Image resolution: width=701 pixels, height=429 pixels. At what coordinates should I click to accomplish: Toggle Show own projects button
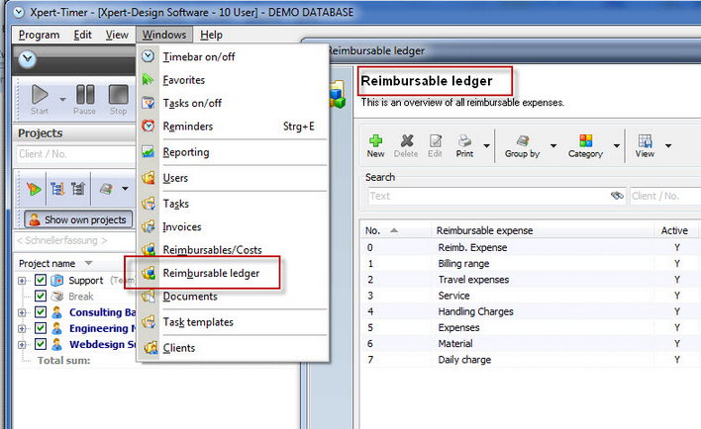(x=78, y=219)
